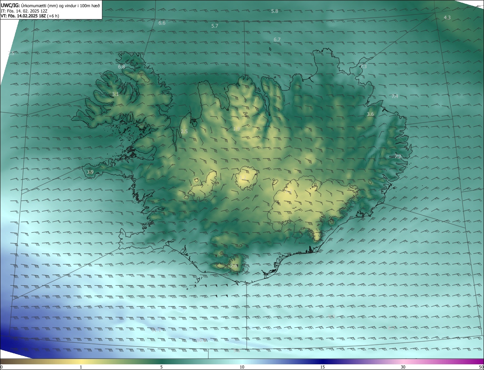Click the 2.5 value label on the map
This screenshot has width=484, height=370.
click(x=184, y=132)
